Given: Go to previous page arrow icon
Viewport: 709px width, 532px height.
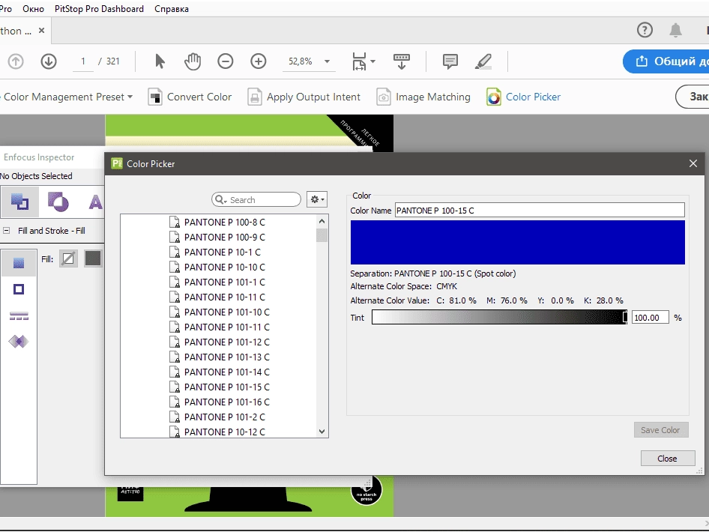Looking at the screenshot, I should tap(16, 61).
